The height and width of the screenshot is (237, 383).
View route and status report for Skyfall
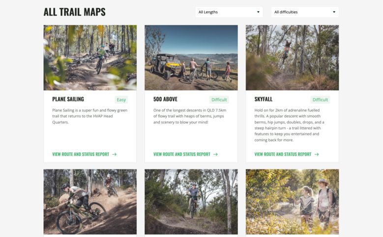coord(283,155)
